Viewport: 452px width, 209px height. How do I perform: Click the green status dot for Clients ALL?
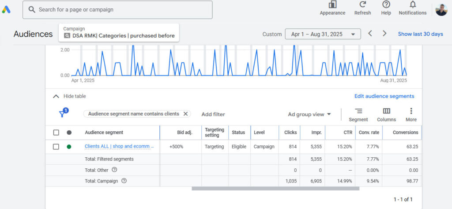[x=69, y=147]
